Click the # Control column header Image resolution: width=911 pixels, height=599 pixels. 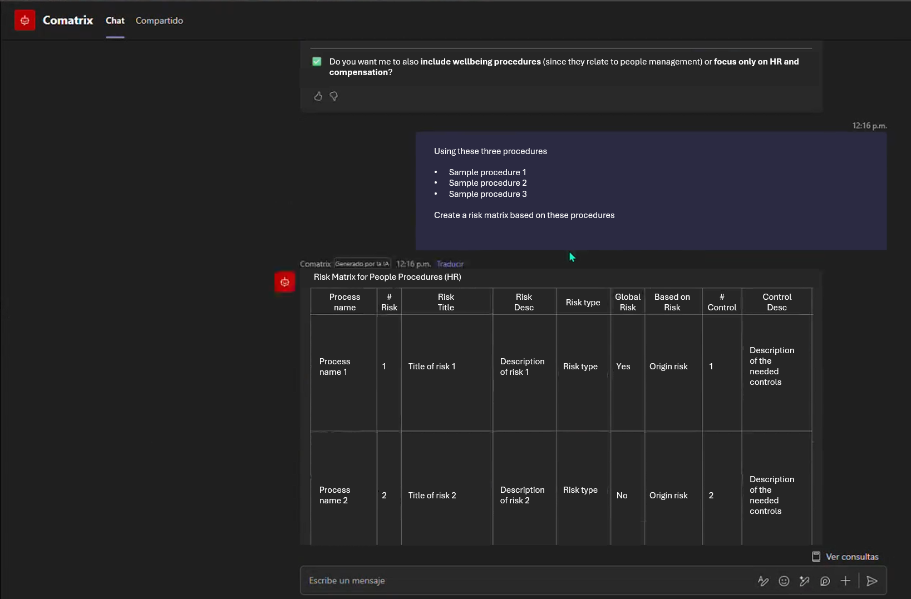722,302
